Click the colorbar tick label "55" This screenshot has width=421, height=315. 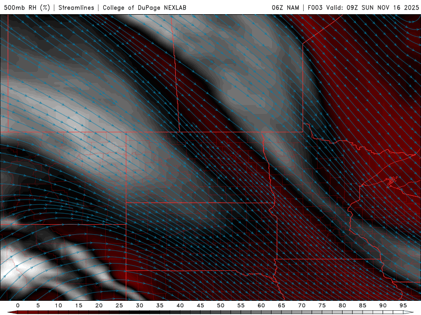241,306
